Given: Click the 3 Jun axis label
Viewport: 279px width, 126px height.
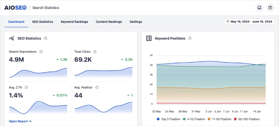Looking at the screenshot, I should [x=209, y=111].
